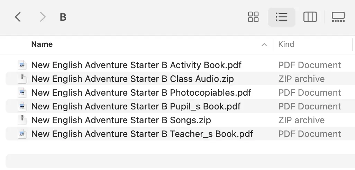Switch to icon grid view
The width and height of the screenshot is (355, 170).
(x=253, y=17)
